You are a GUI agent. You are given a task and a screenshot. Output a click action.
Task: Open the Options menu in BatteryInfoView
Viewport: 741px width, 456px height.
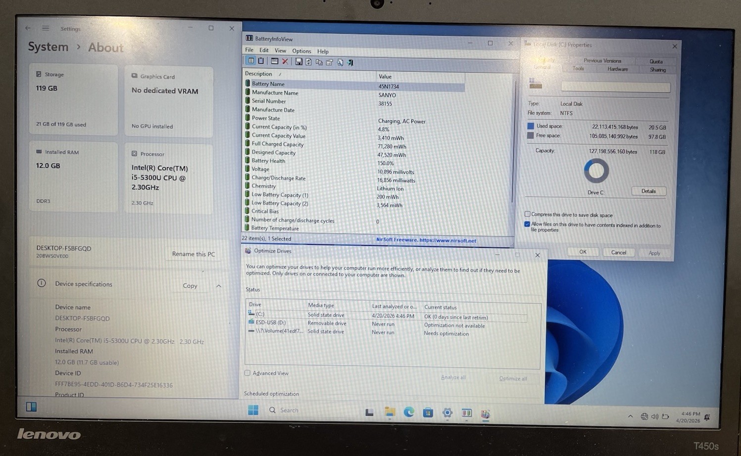coord(301,51)
